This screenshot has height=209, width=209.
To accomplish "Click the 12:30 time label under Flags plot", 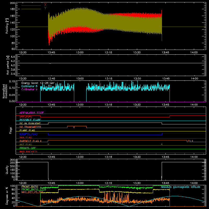I will click(23, 157).
